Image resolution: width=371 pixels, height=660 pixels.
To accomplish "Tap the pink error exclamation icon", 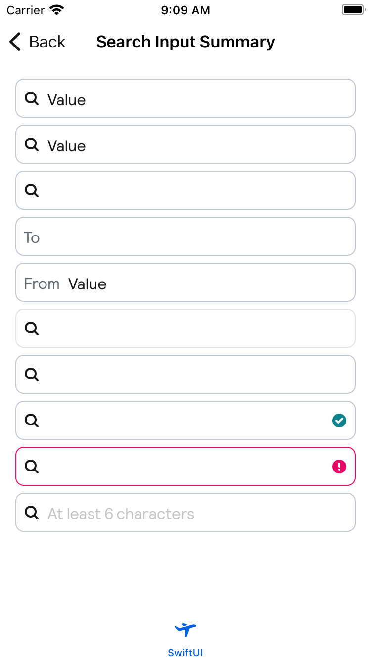I will point(339,467).
